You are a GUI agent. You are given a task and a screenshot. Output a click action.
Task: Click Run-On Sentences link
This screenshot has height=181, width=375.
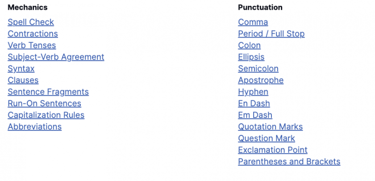(x=45, y=103)
